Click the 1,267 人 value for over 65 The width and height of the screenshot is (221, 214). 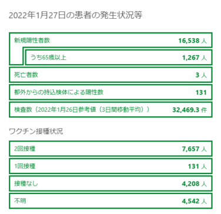coord(195,58)
